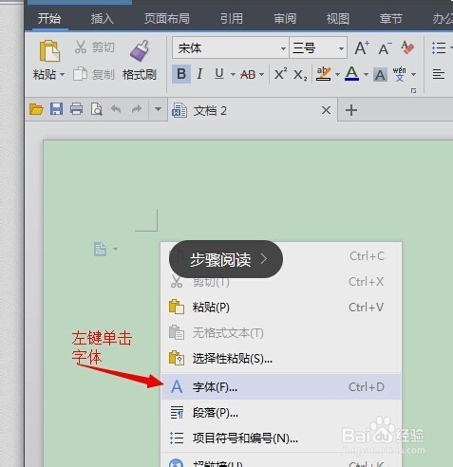Clear formatting with the eraser icon
The width and height of the screenshot is (453, 467).
click(407, 47)
